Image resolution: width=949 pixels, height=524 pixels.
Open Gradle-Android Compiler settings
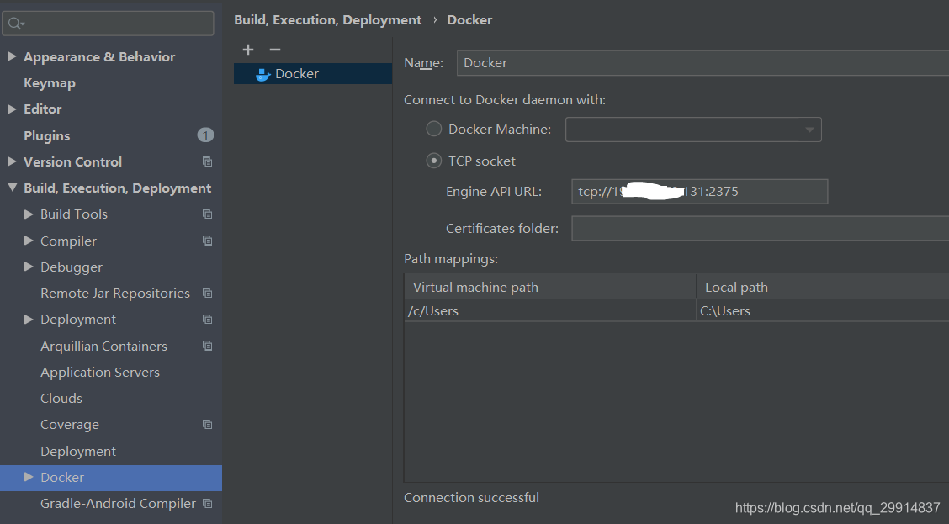click(x=118, y=504)
